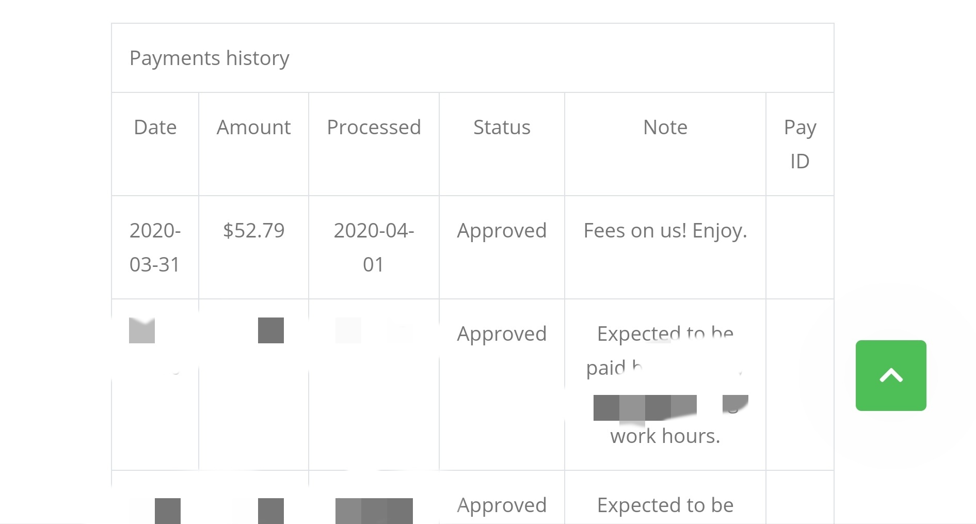This screenshot has width=976, height=524.
Task: Click the green scroll-to-top arrow button
Action: (890, 375)
